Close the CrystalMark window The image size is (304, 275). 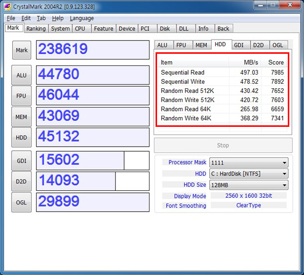click(290, 5)
